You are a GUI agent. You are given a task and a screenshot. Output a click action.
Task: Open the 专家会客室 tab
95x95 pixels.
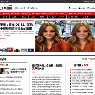pos(74,17)
